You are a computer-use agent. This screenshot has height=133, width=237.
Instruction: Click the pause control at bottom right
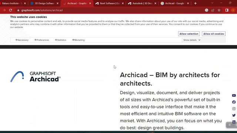pyautogui.click(x=230, y=125)
